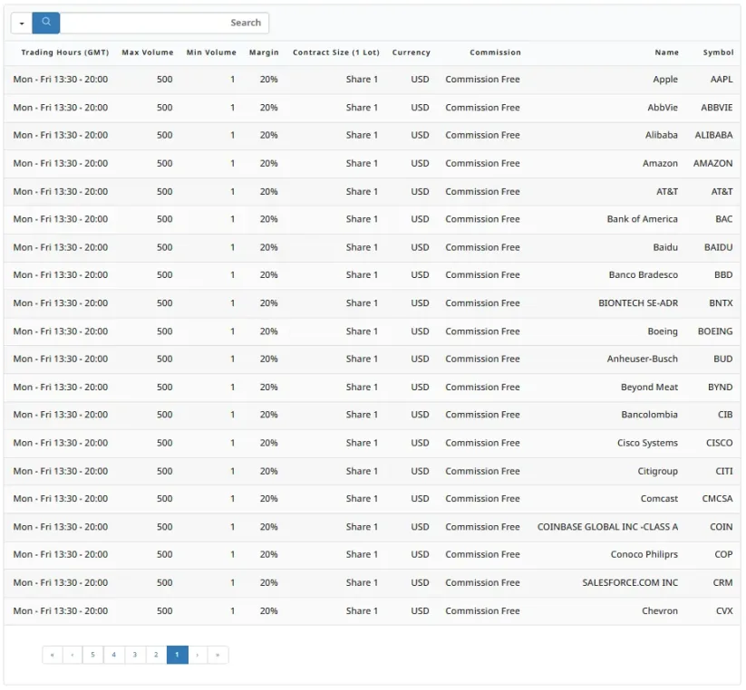The image size is (746, 690).
Task: Select the Chevron name cell
Action: click(x=659, y=610)
